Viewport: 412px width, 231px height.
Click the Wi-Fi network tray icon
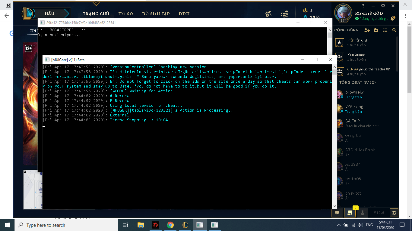click(x=353, y=225)
